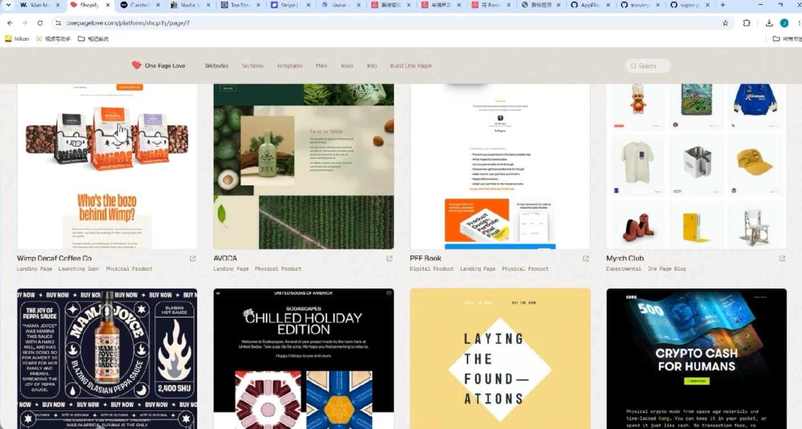Screen dimensions: 802x429
Task: Open the Templates nav menu
Action: [290, 66]
